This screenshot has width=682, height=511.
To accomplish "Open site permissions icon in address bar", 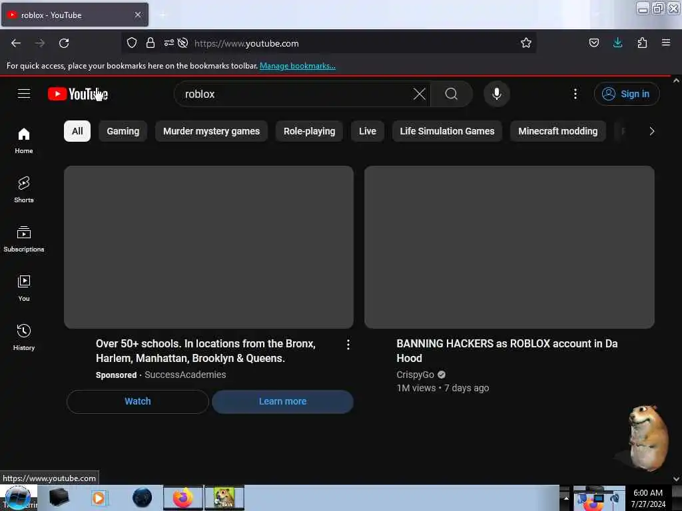I will (x=169, y=43).
